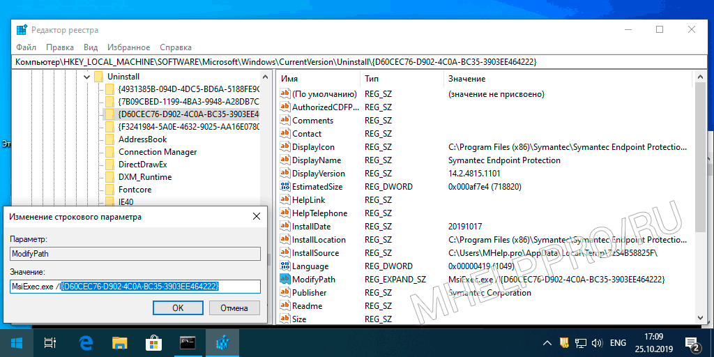The height and width of the screenshot is (357, 714).
Task: Click the 20191017 install date value
Action: click(465, 227)
